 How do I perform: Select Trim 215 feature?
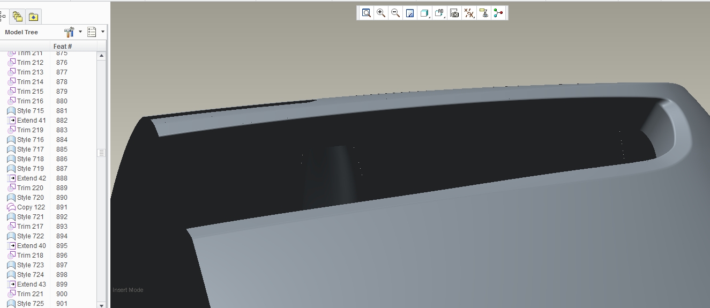pos(30,92)
